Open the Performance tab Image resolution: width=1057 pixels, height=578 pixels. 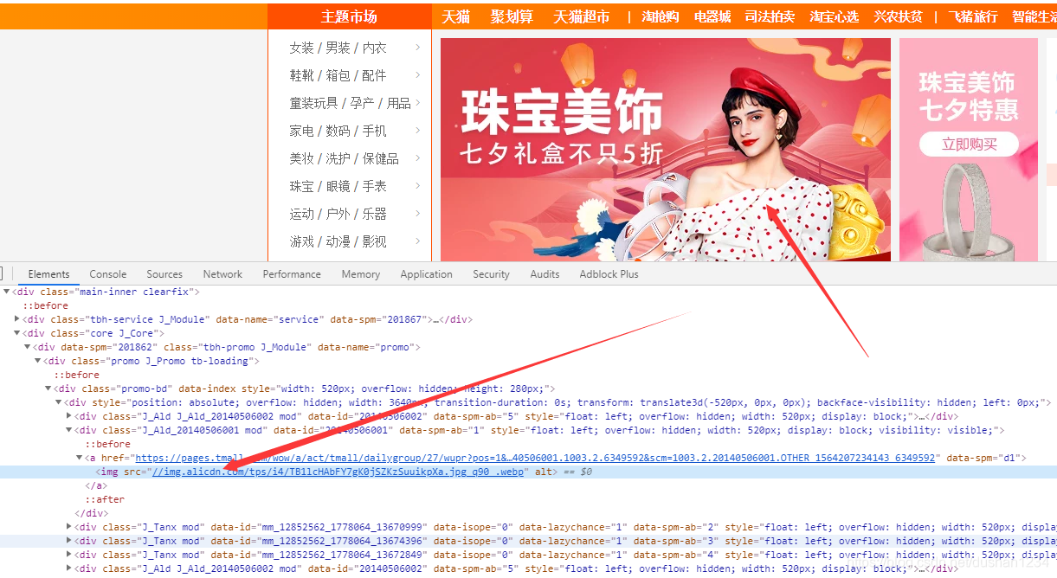292,274
